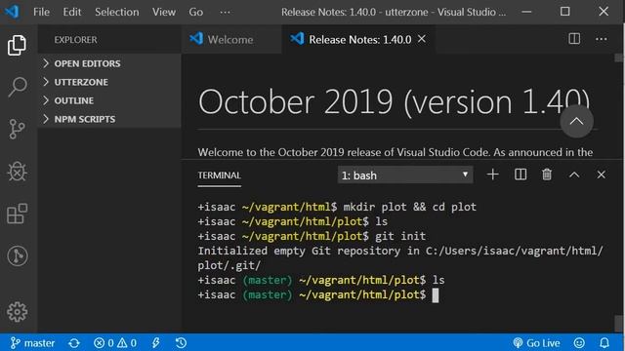Maximize the Visual Studio Code window
Image resolution: width=625 pixels, height=351 pixels.
[564, 12]
